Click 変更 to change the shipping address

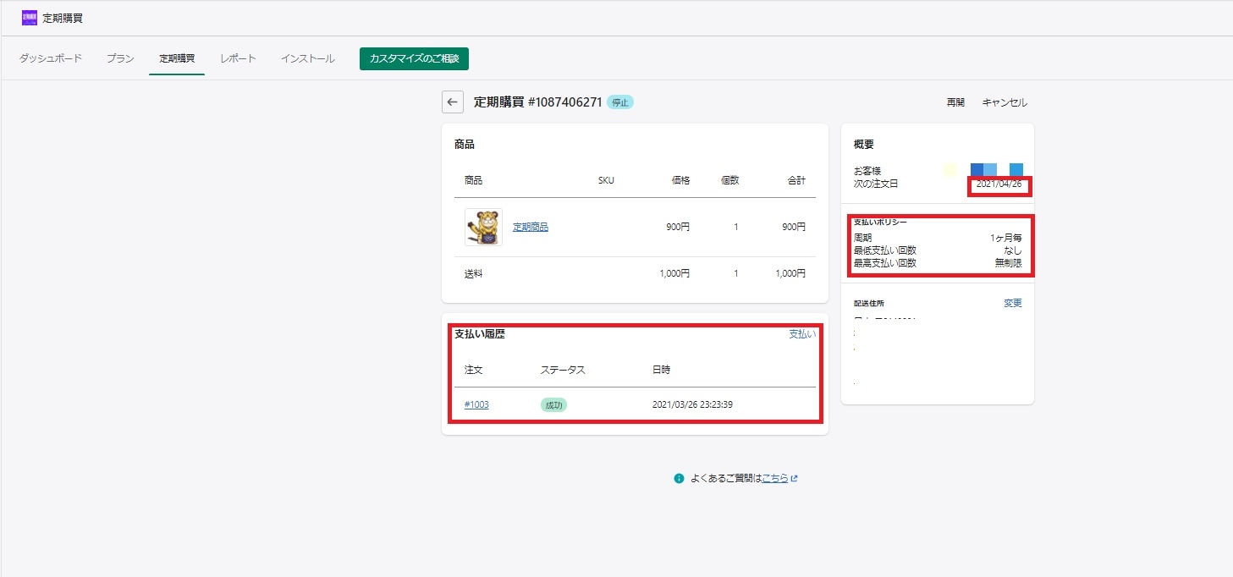point(1013,304)
